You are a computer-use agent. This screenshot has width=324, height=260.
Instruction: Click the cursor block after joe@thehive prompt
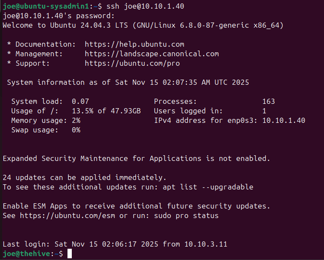pyautogui.click(x=70, y=254)
